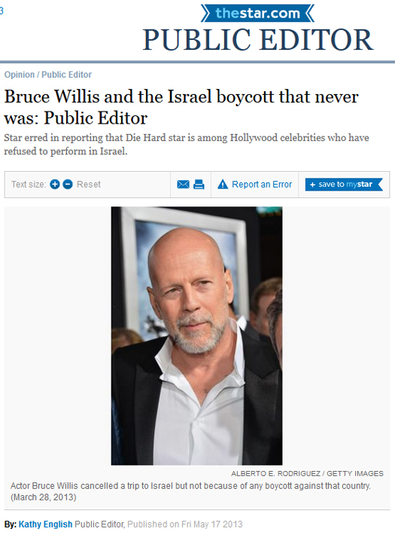The image size is (395, 538).
Task: Click the Alberto E. Rodriguez photo credit
Action: [x=307, y=474]
